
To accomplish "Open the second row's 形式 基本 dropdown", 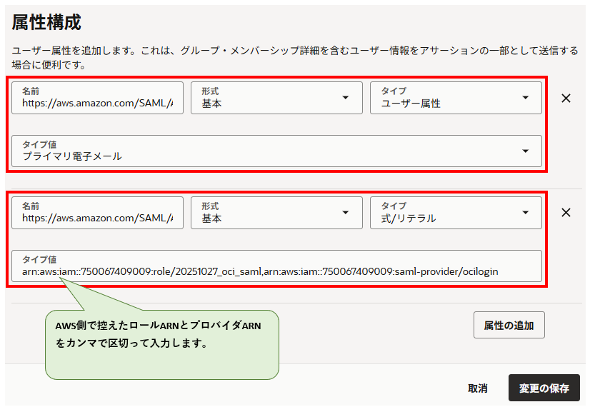I will click(x=276, y=212).
